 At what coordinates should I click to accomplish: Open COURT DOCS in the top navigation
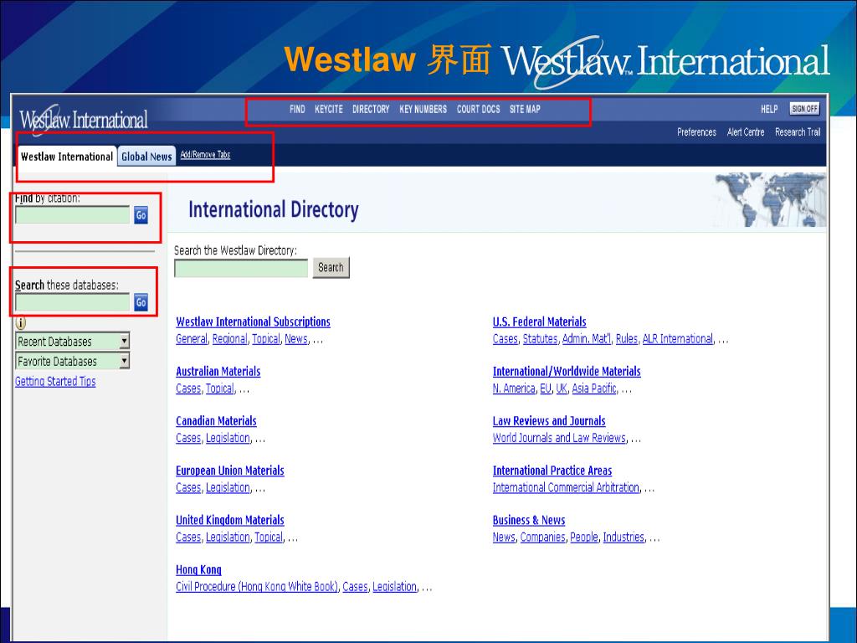point(478,110)
